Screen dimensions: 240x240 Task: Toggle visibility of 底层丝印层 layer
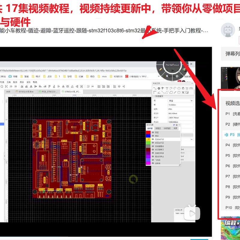[x=153, y=143]
